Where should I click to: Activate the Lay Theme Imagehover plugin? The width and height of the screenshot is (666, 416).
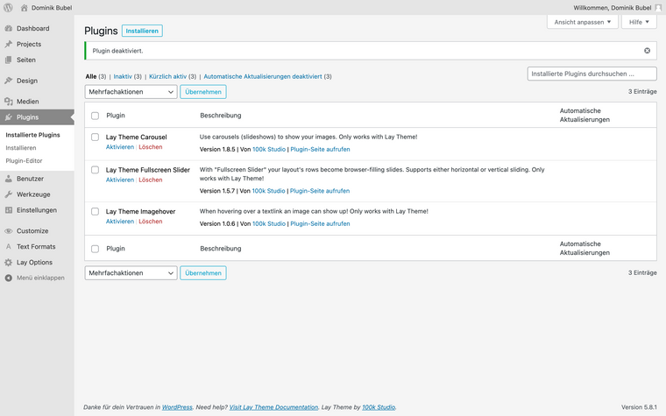pos(120,222)
